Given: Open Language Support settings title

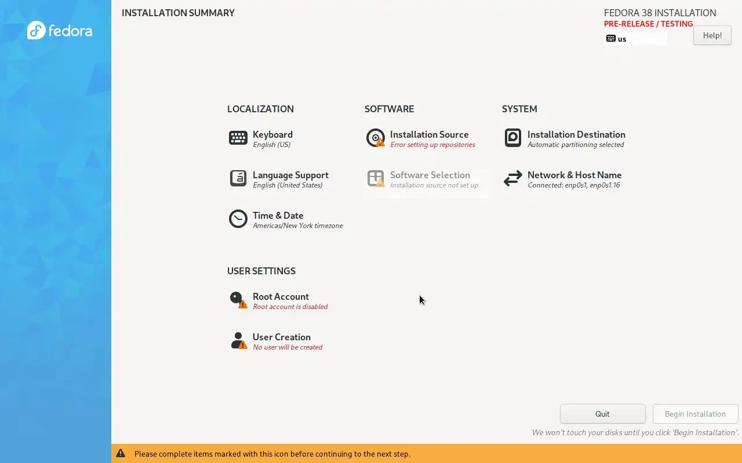Looking at the screenshot, I should pos(290,175).
